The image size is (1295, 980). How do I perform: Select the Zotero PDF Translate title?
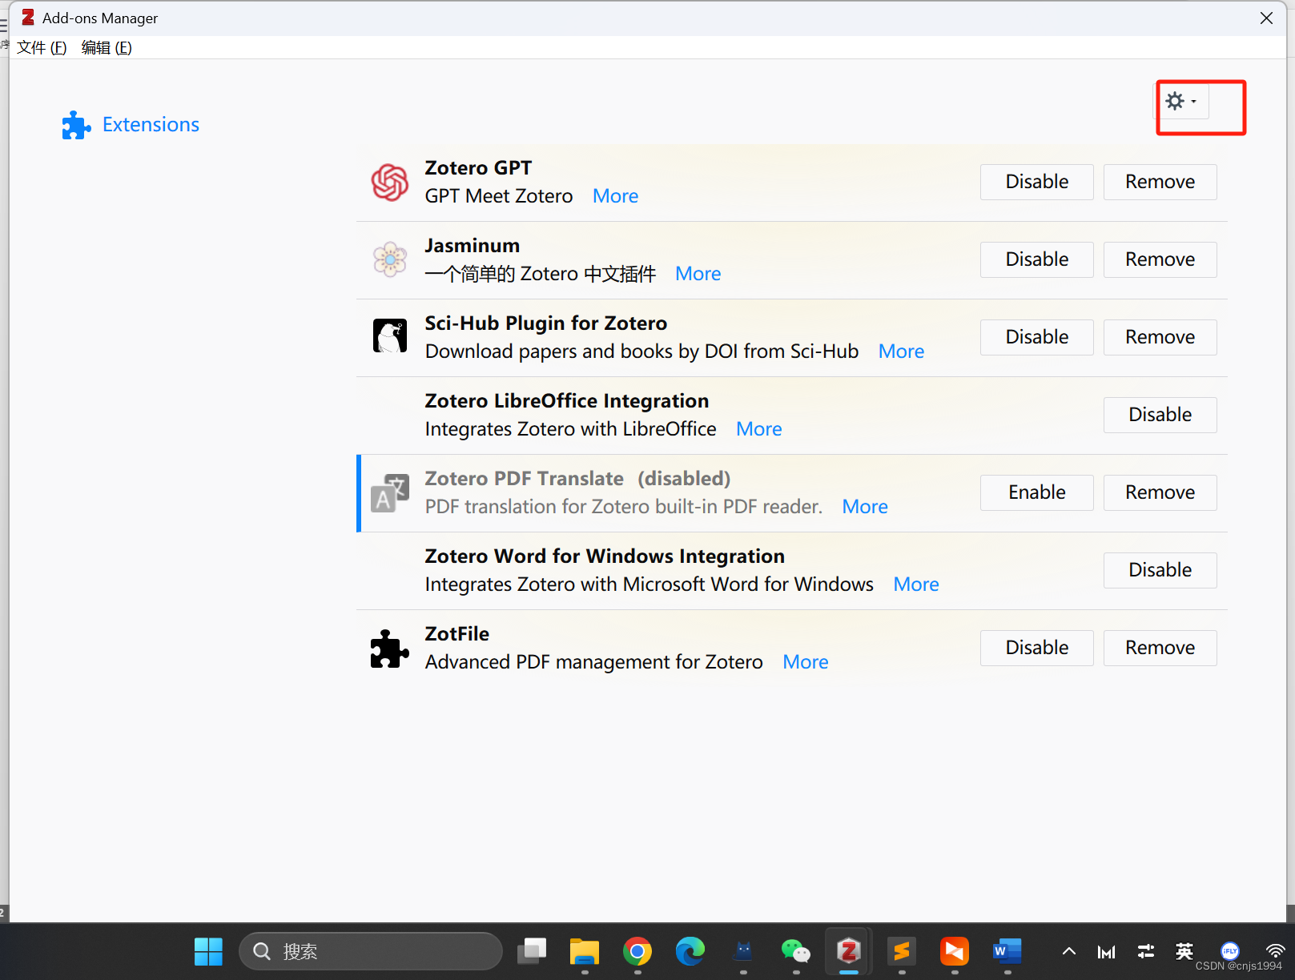pyautogui.click(x=524, y=479)
